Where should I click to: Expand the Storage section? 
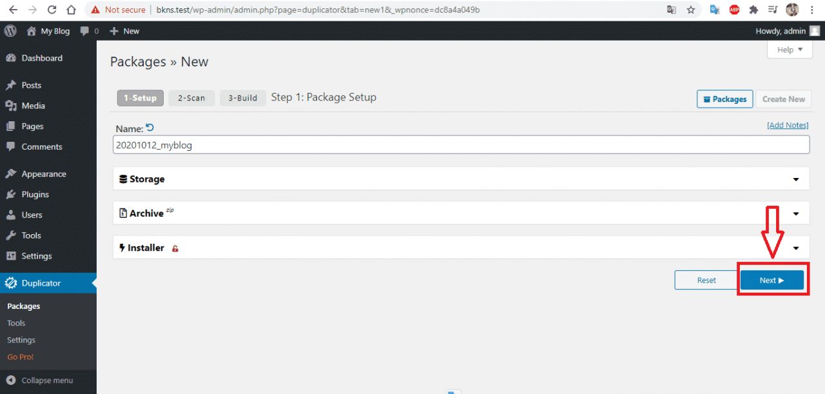(796, 179)
